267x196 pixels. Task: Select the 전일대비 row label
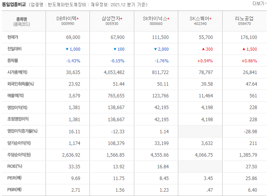tap(14, 49)
